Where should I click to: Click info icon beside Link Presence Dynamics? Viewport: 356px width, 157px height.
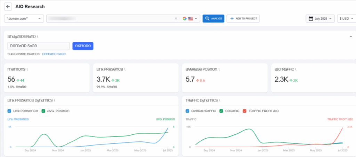(x=55, y=100)
